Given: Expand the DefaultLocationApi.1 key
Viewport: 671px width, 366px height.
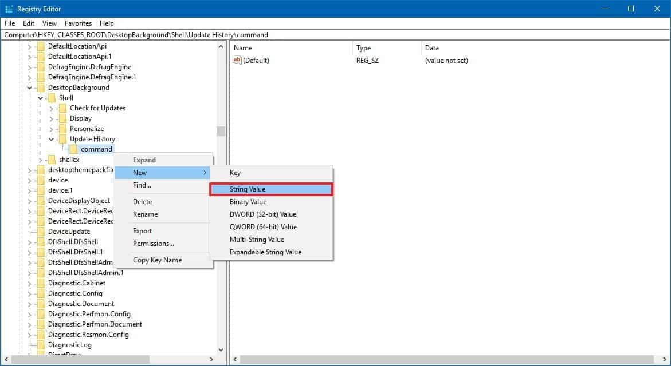Looking at the screenshot, I should point(30,57).
